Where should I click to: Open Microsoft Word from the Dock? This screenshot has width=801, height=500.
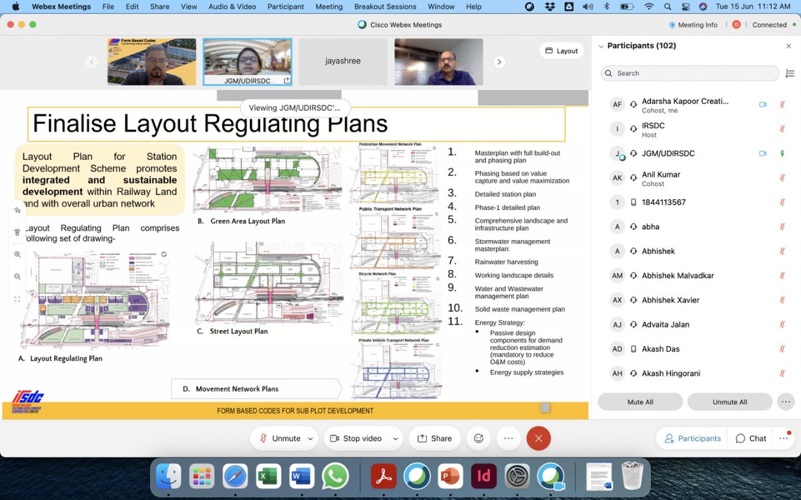302,476
